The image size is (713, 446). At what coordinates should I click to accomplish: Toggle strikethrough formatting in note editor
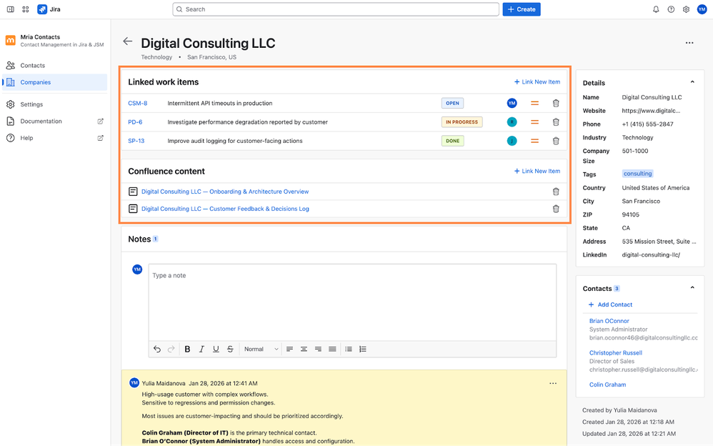[230, 349]
